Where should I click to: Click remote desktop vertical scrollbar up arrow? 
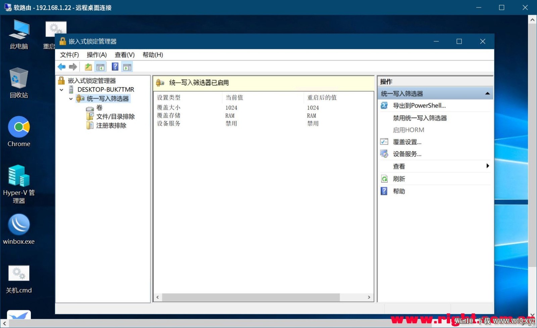[532, 20]
